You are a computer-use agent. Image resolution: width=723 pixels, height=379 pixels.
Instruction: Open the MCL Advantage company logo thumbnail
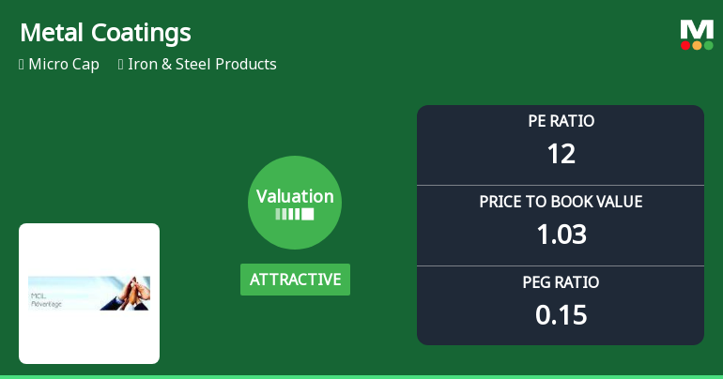[89, 294]
